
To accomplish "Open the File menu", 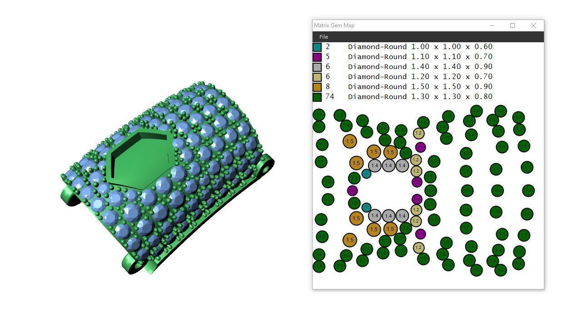I will [x=324, y=37].
